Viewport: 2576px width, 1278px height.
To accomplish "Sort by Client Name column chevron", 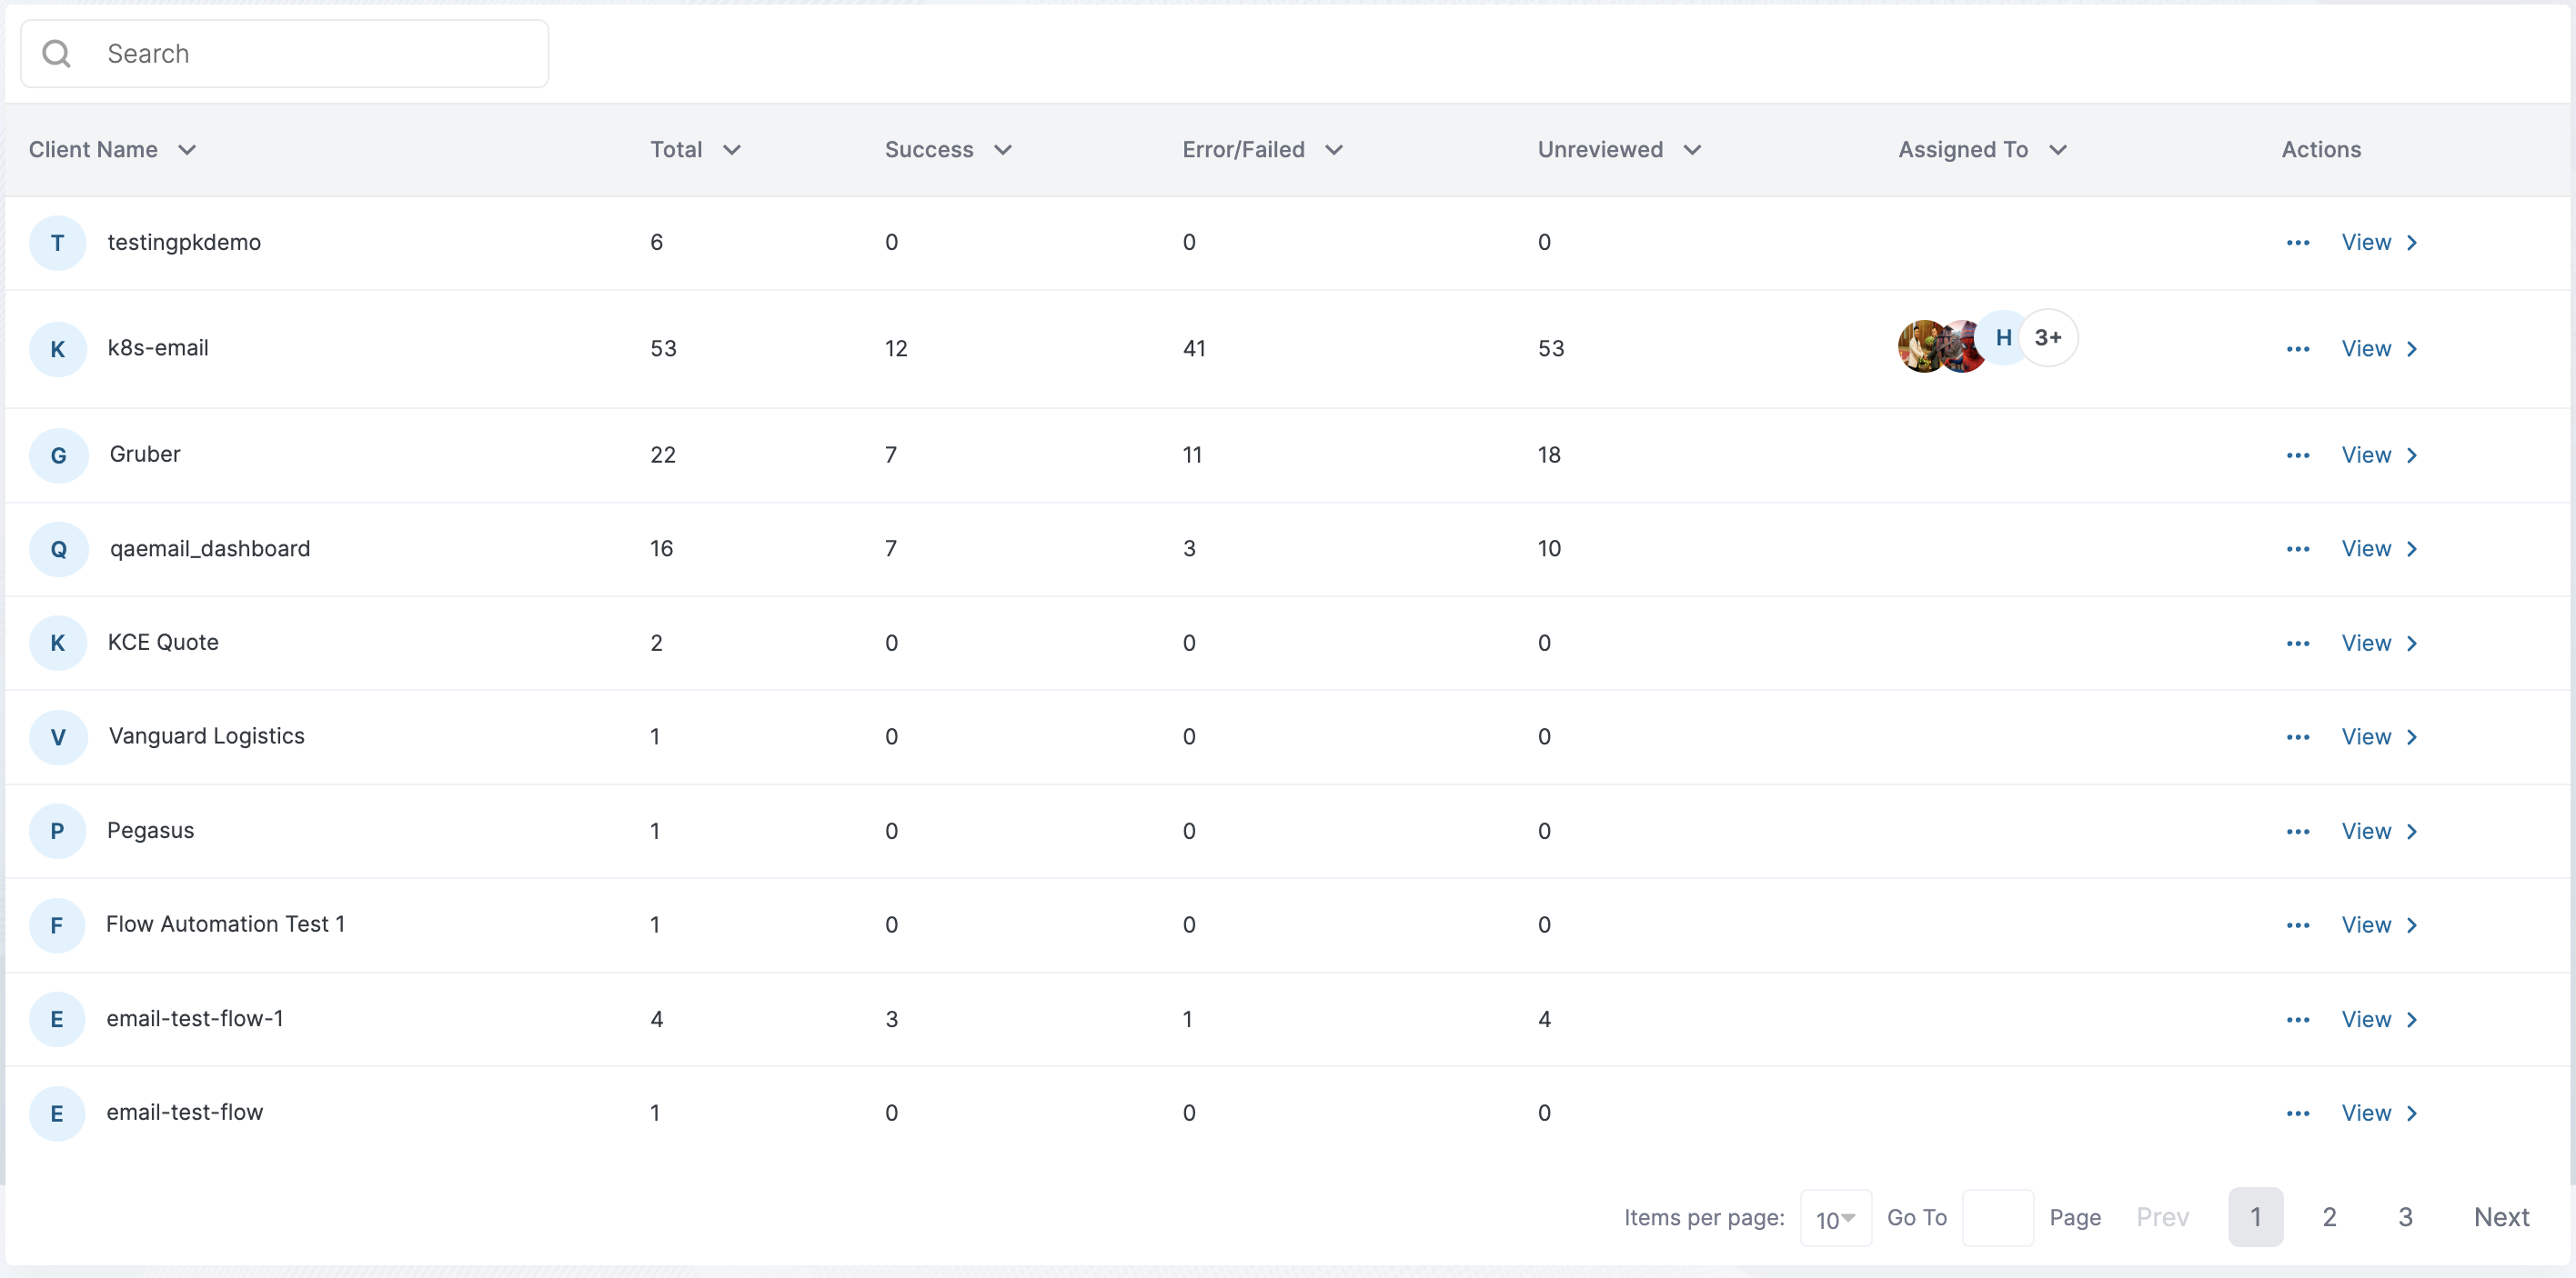I will click(187, 150).
